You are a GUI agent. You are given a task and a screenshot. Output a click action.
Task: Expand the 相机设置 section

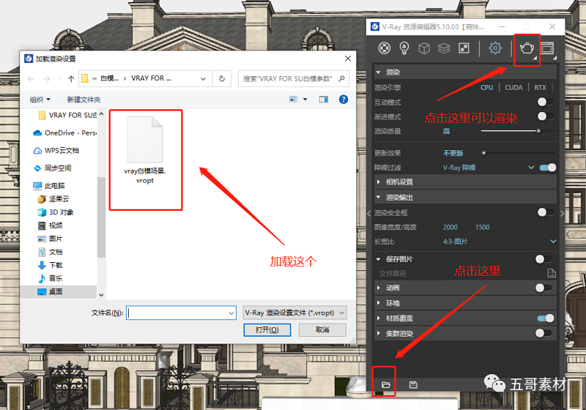pos(378,182)
